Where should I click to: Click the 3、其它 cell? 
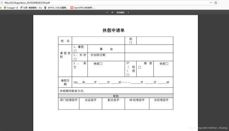[80, 69]
